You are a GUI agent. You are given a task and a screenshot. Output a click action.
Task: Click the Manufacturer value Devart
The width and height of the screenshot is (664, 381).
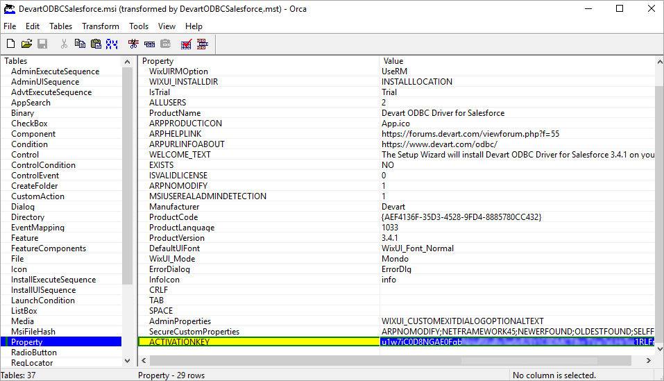pos(393,207)
